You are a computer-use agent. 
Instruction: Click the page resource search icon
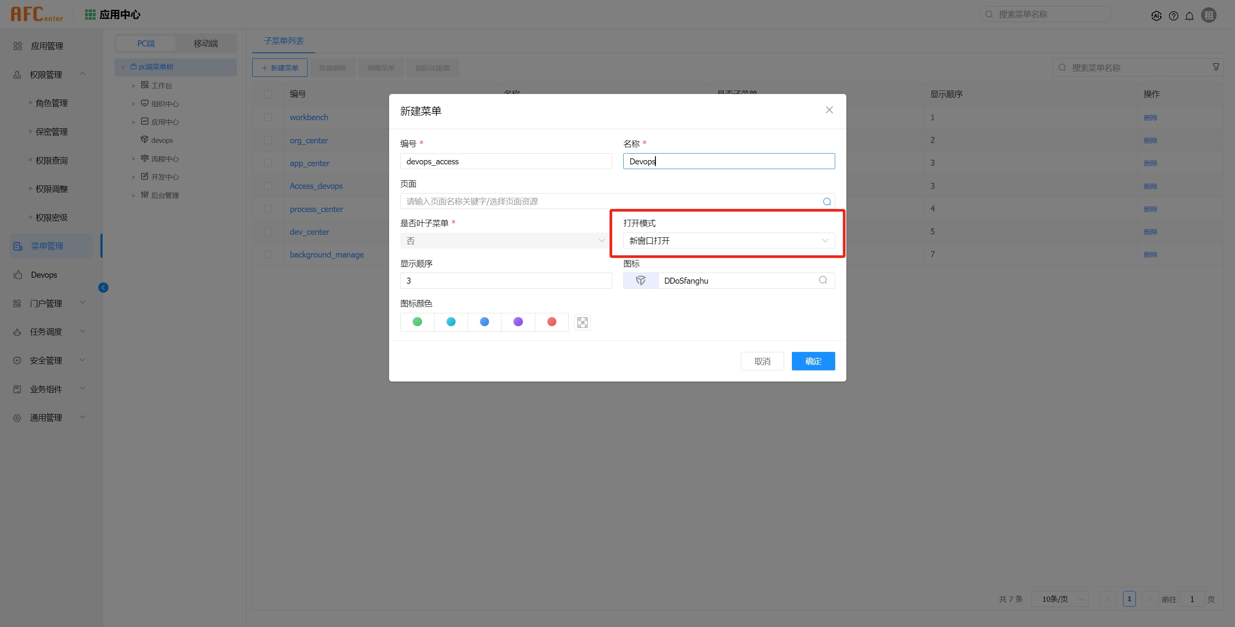pos(827,201)
